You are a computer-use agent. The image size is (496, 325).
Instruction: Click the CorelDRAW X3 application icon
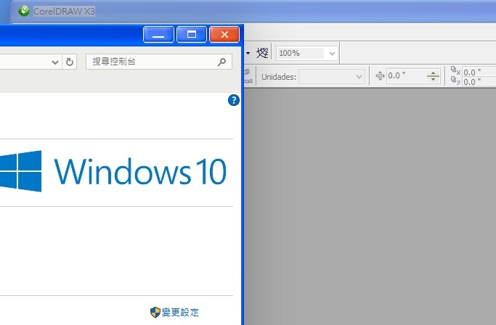point(24,11)
